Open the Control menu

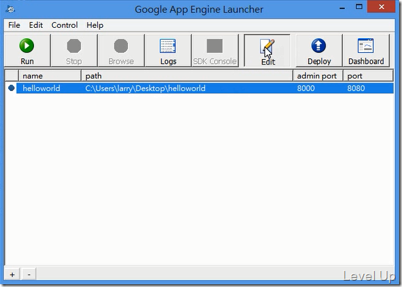[x=65, y=25]
